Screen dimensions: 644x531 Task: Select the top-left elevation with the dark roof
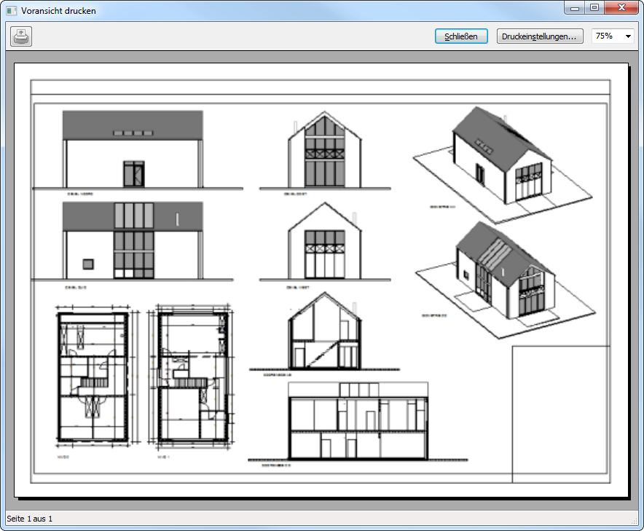coord(133,149)
